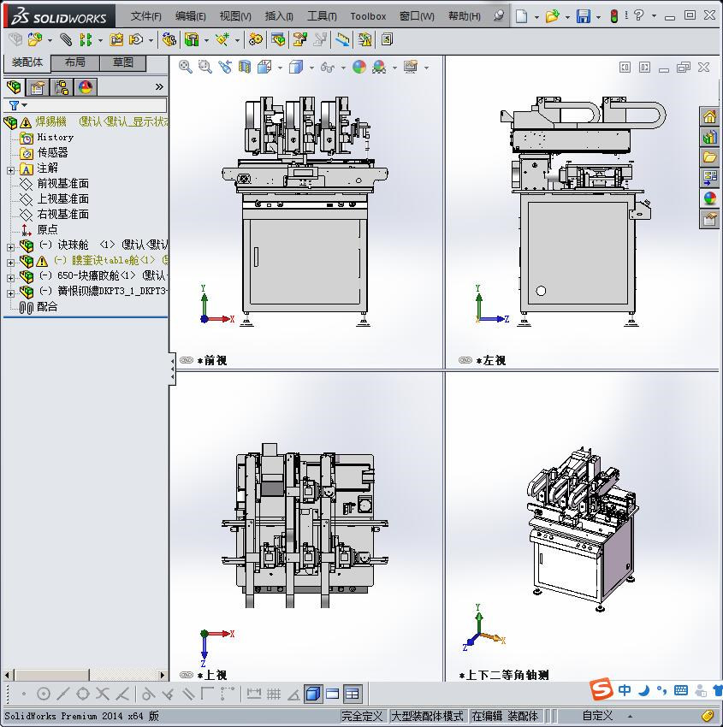Activate the Section View tool

[x=244, y=67]
